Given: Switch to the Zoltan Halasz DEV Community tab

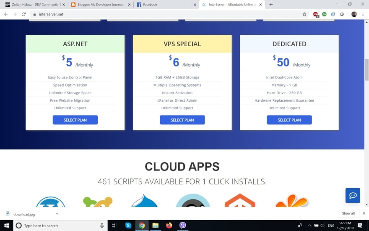Looking at the screenshot, I should pyautogui.click(x=35, y=5).
